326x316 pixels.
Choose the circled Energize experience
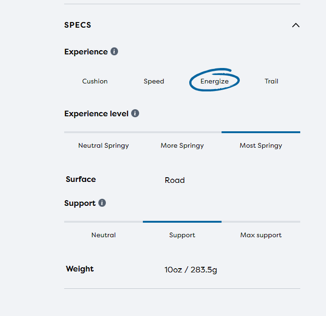tap(215, 82)
